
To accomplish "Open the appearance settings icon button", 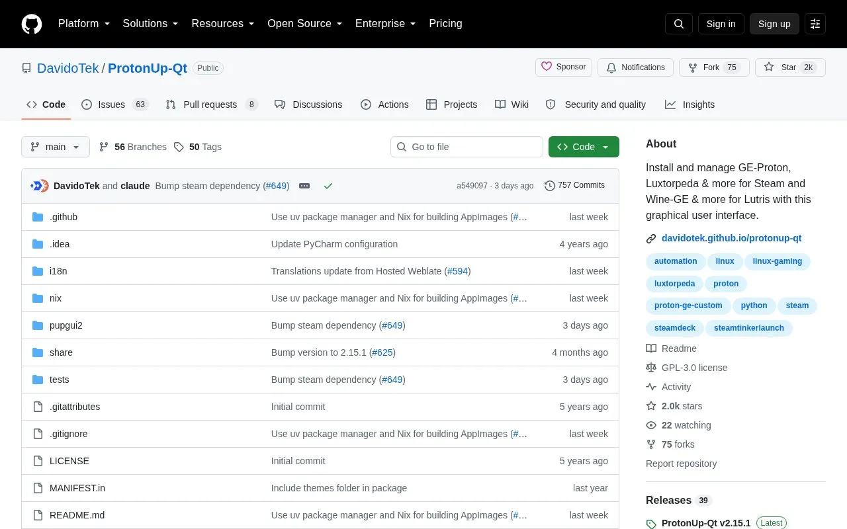I will pyautogui.click(x=815, y=24).
